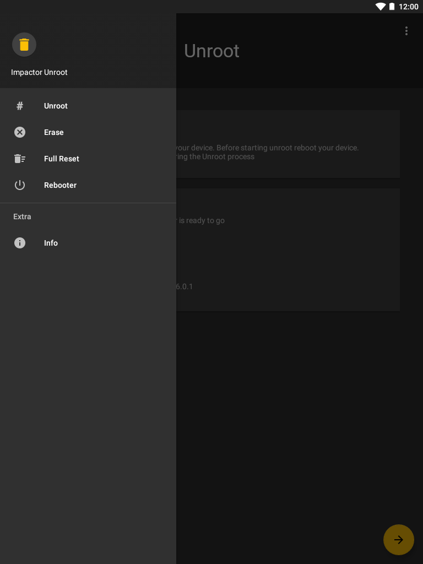Open the circled i Info icon
This screenshot has height=564, width=423.
pos(20,243)
